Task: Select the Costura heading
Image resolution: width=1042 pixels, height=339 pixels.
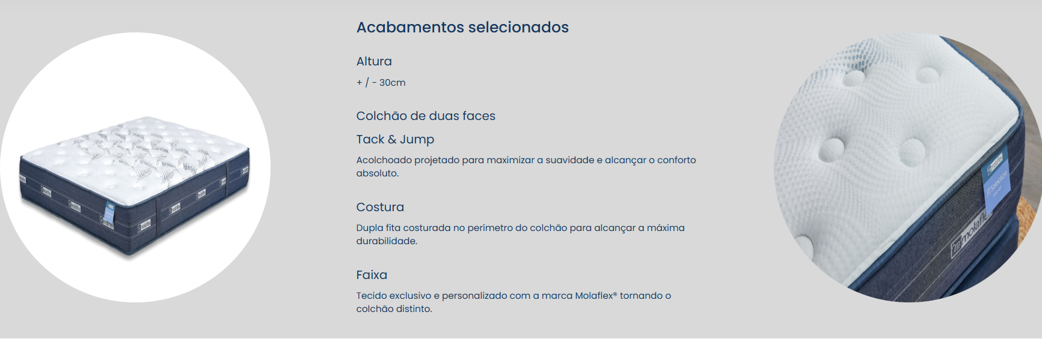Action: 380,207
